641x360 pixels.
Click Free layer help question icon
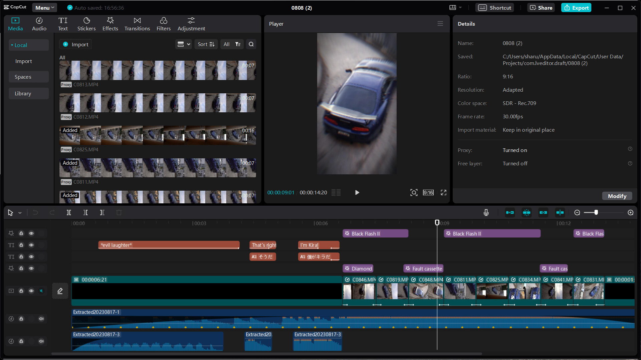pos(630,163)
